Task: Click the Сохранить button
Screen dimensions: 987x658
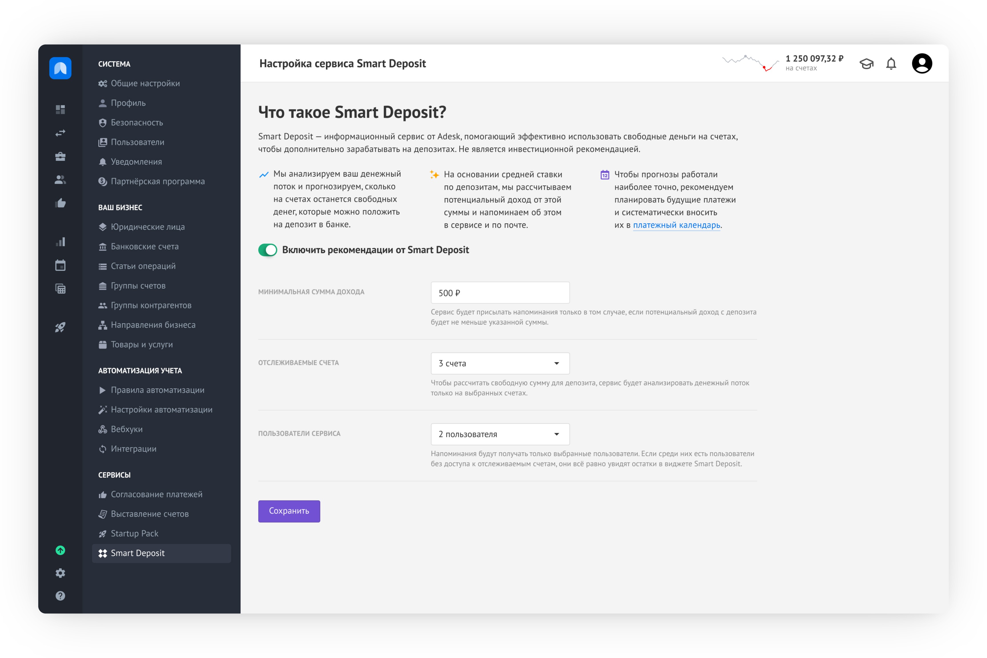Action: 289,511
